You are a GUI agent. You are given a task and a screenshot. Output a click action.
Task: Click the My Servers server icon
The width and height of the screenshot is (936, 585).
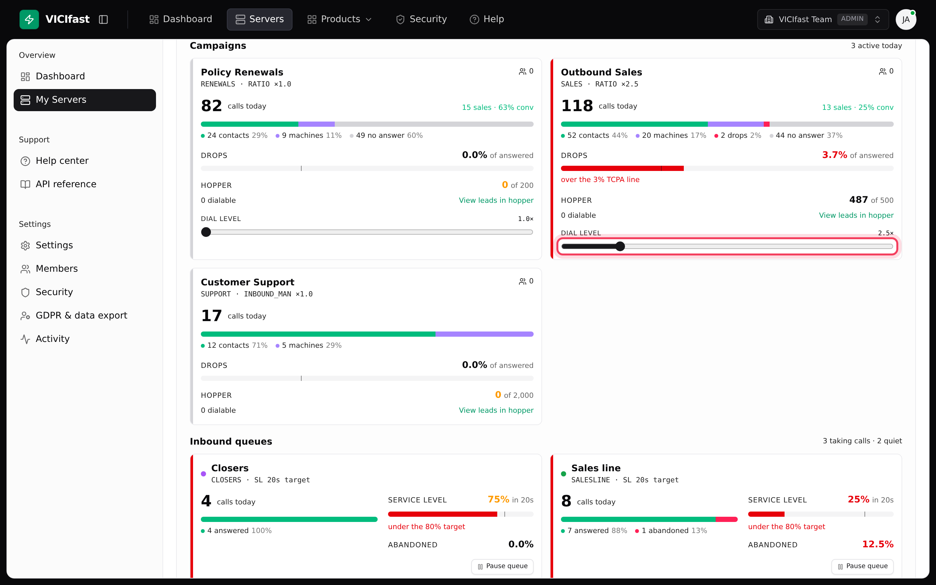pos(25,100)
